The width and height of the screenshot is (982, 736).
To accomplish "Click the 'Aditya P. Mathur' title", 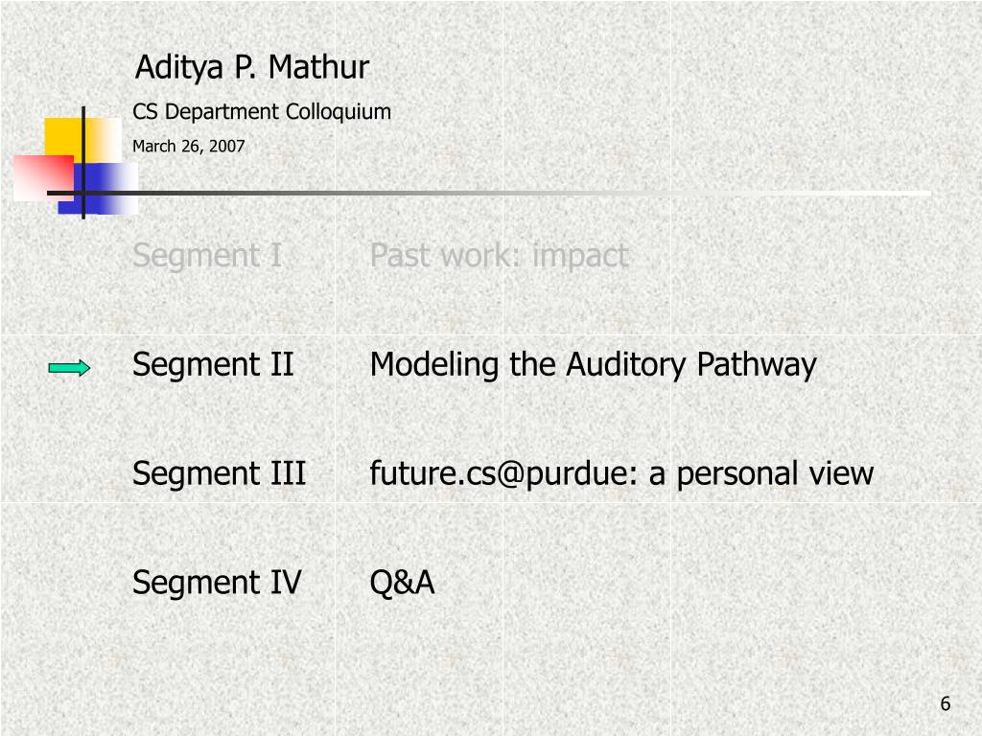I will tap(252, 67).
